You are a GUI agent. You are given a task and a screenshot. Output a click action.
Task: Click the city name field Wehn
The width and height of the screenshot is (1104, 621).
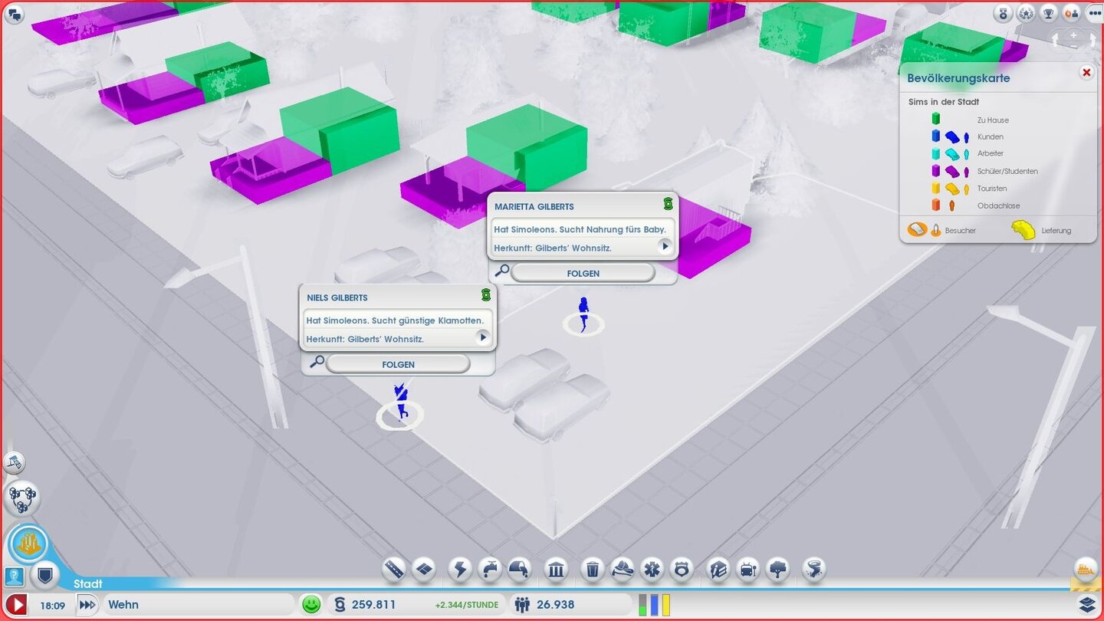pos(198,605)
